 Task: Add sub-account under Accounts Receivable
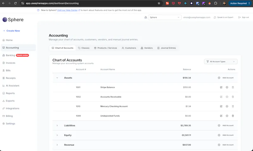click(x=227, y=97)
